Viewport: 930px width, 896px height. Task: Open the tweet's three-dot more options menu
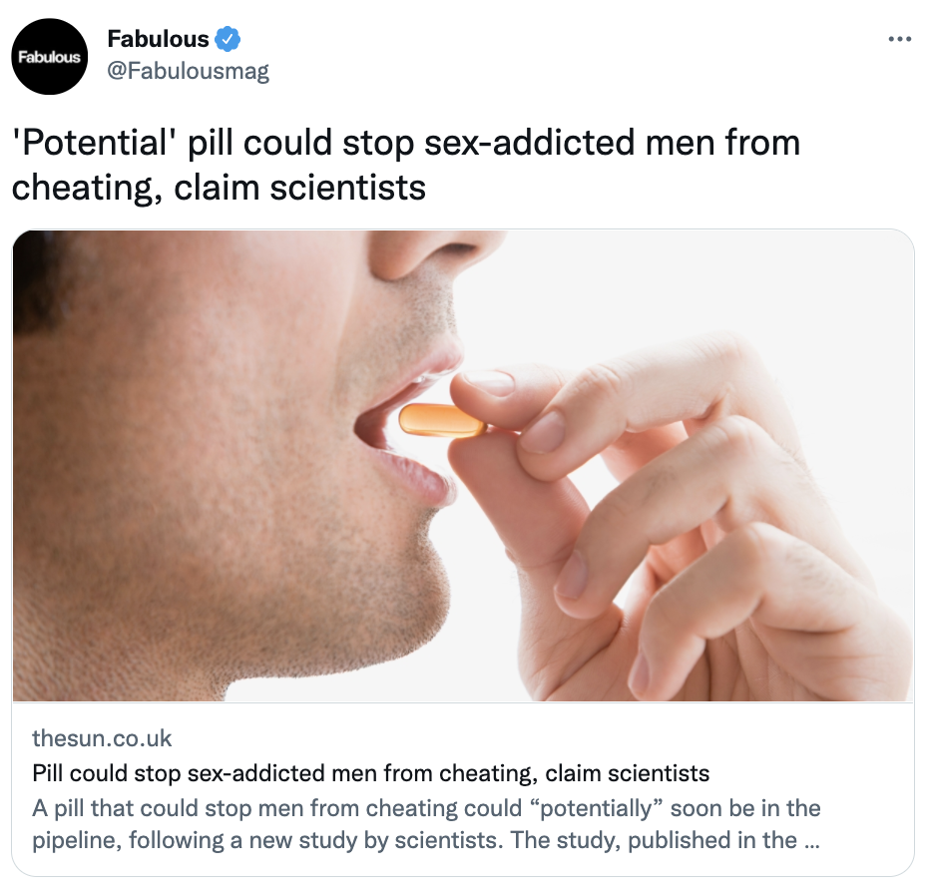[x=899, y=40]
